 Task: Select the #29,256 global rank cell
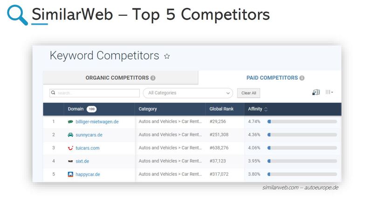218,122
